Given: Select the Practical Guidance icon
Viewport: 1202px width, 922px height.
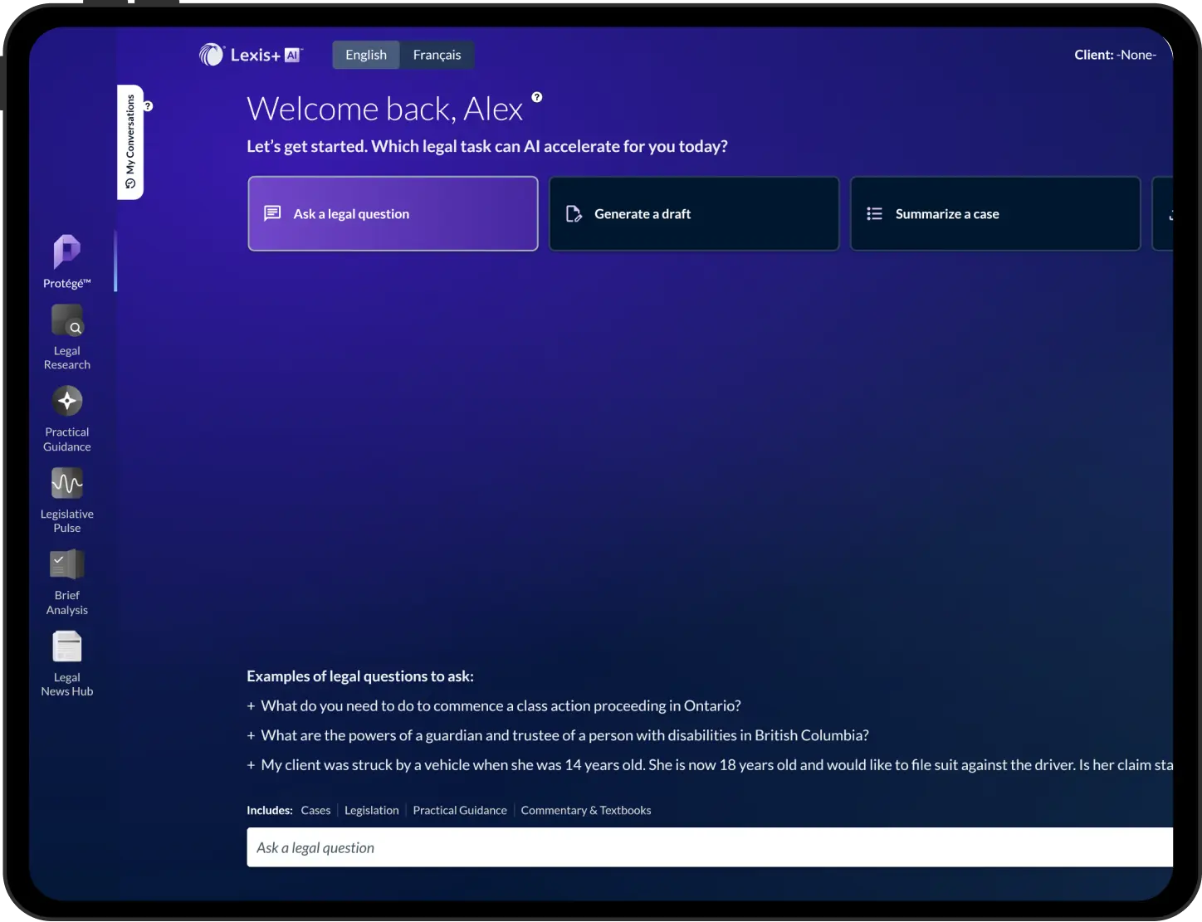Looking at the screenshot, I should coord(66,402).
